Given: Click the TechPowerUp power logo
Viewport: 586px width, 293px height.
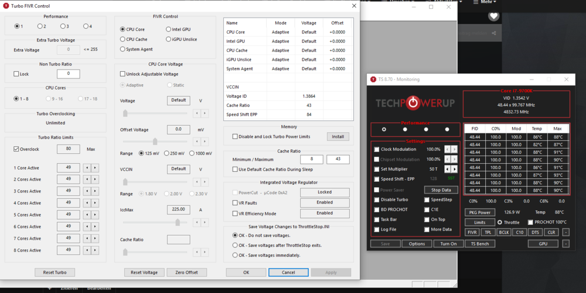Looking at the screenshot, I should (x=414, y=104).
